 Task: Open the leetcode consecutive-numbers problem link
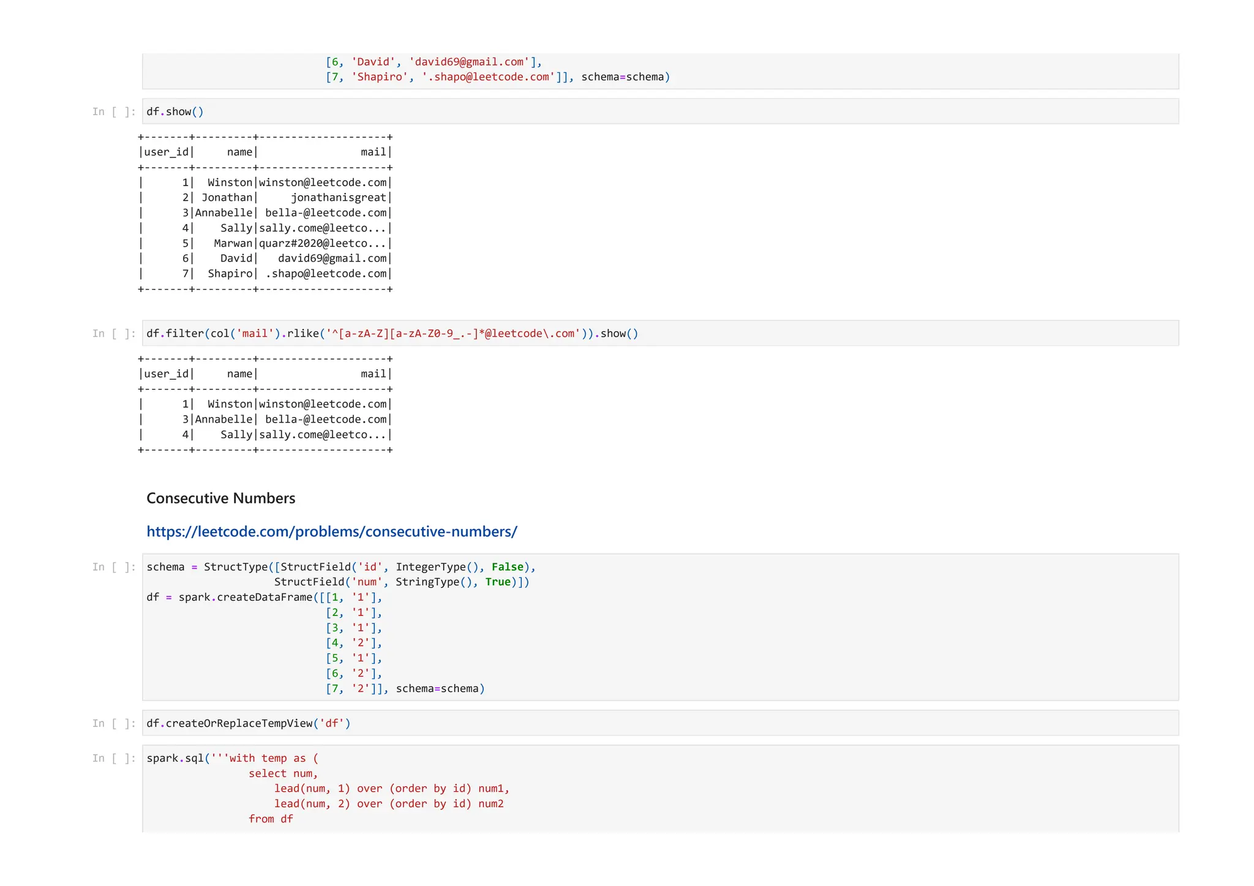click(x=331, y=531)
